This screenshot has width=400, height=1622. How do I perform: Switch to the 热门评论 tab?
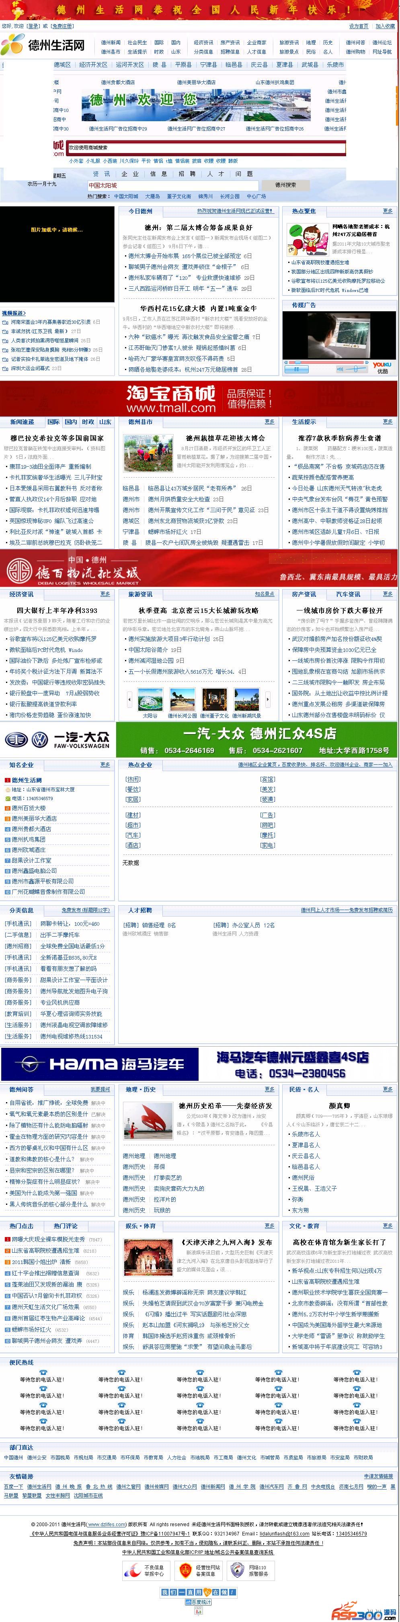[66, 1226]
